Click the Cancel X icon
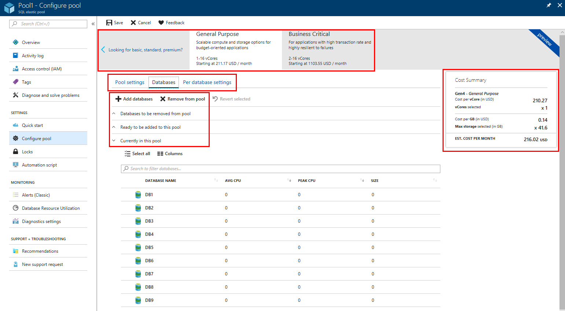The image size is (565, 311). tap(133, 23)
